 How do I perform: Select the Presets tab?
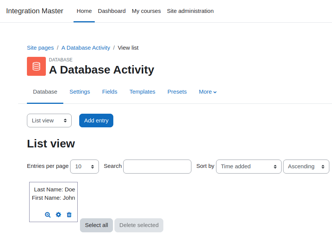(177, 92)
